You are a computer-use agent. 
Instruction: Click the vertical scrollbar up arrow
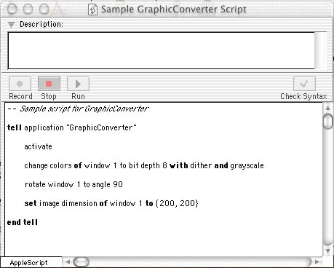pos(328,108)
